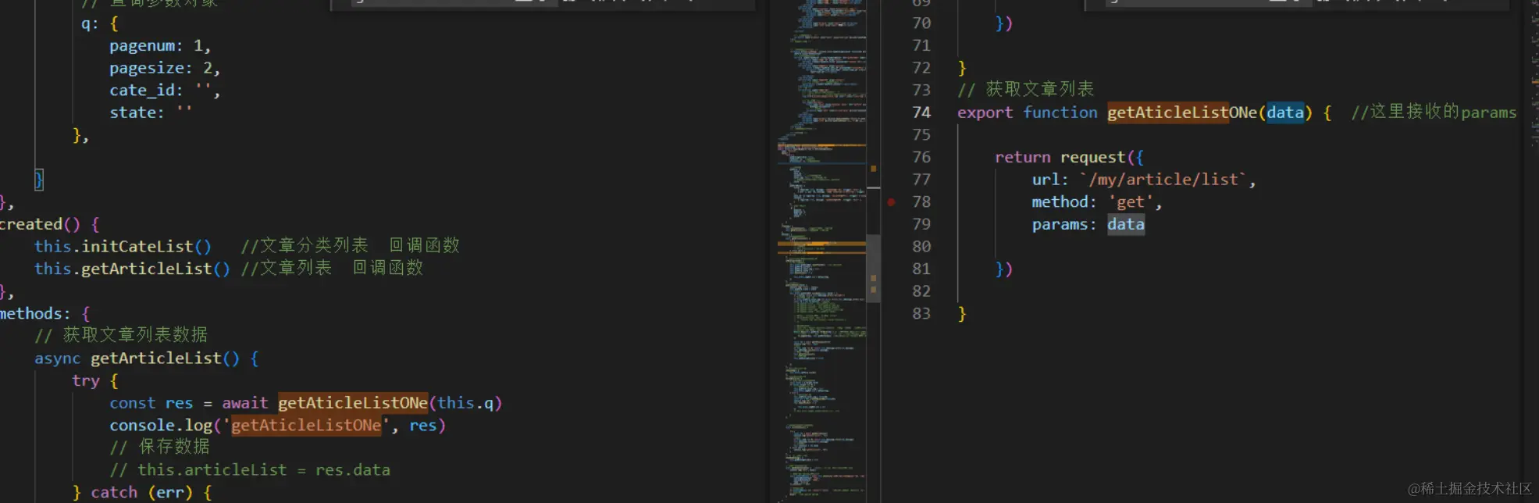1539x503 pixels.
Task: Click the 'created()' lifecycle hook
Action: pyautogui.click(x=40, y=224)
